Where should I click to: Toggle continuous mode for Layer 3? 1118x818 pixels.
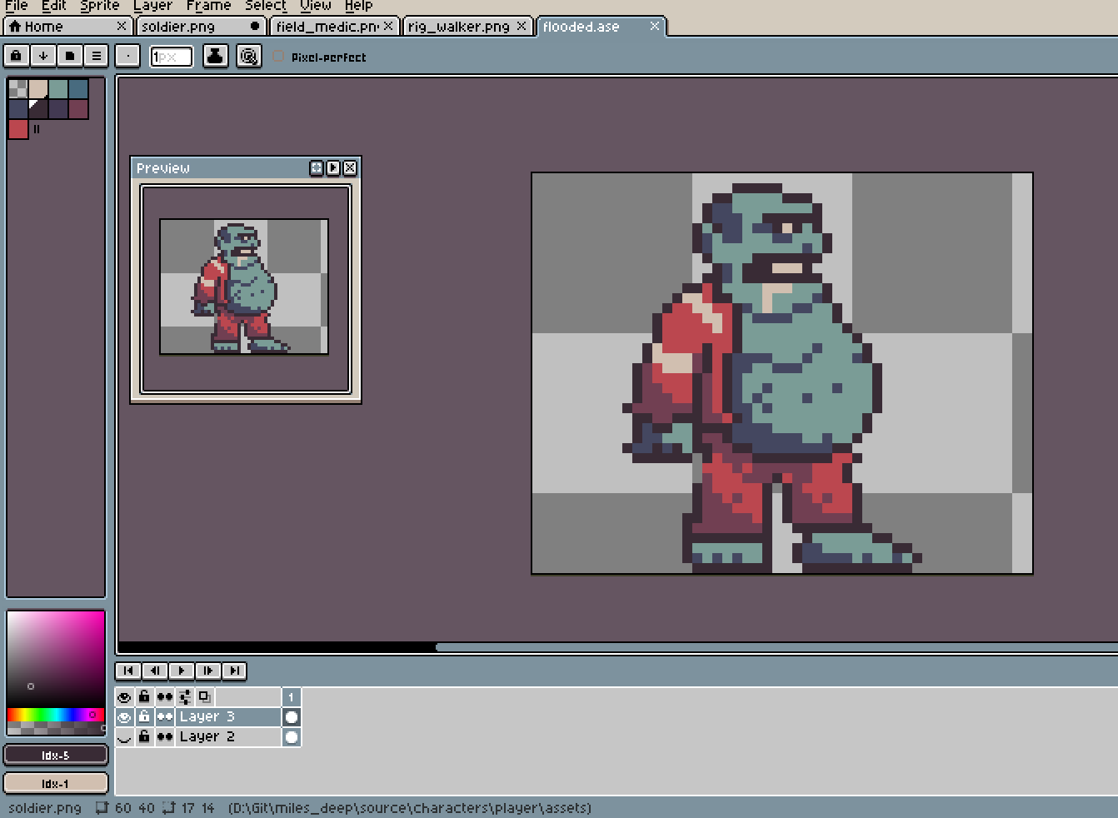[x=164, y=717]
